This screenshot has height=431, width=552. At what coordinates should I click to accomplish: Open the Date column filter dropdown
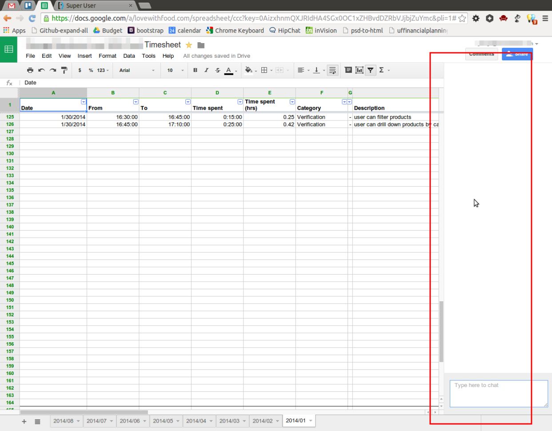(x=84, y=102)
